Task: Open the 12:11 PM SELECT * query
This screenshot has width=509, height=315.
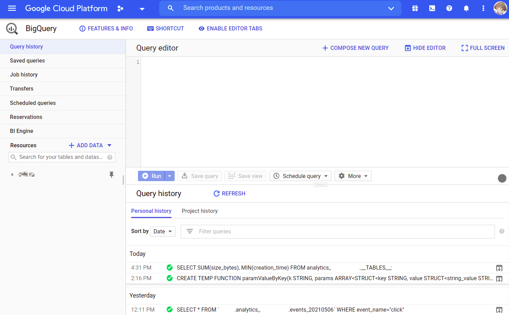Action: click(290, 310)
